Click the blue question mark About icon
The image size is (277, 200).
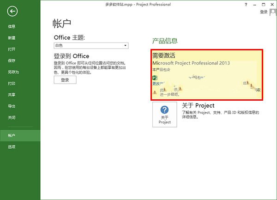[164, 110]
